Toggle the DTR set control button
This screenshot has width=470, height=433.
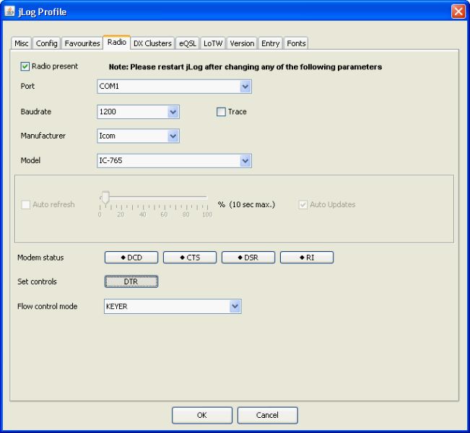(x=131, y=282)
